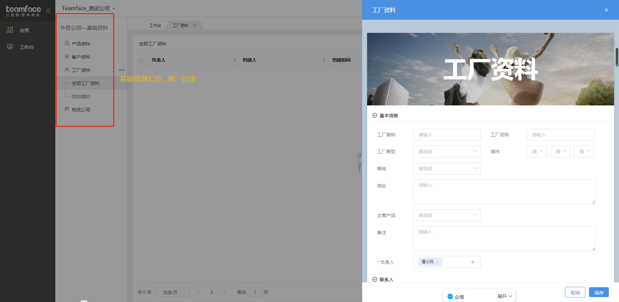The image size is (619, 302).
Task: Open the 工厂类型 dropdown
Action: (447, 151)
